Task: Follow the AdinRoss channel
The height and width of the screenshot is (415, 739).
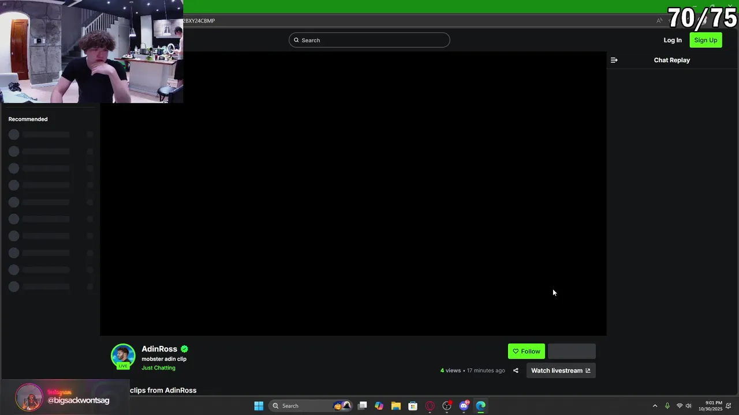Action: [x=526, y=351]
